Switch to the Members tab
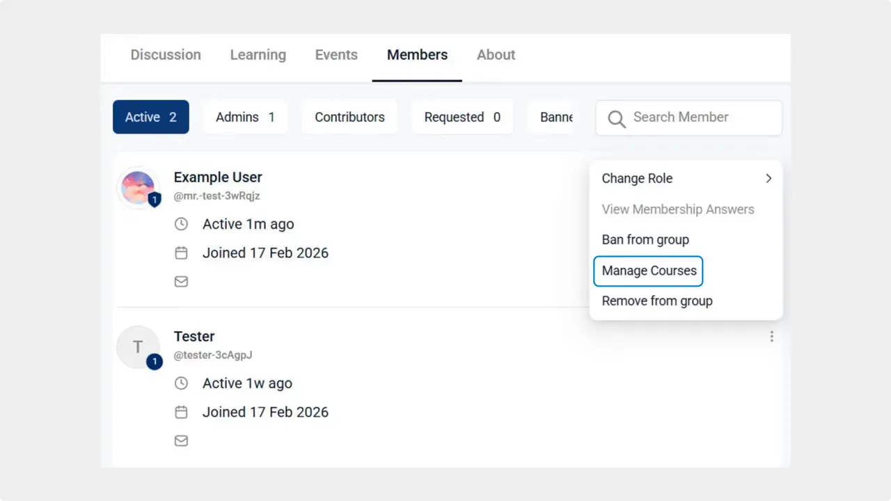The image size is (891, 501). 417,54
